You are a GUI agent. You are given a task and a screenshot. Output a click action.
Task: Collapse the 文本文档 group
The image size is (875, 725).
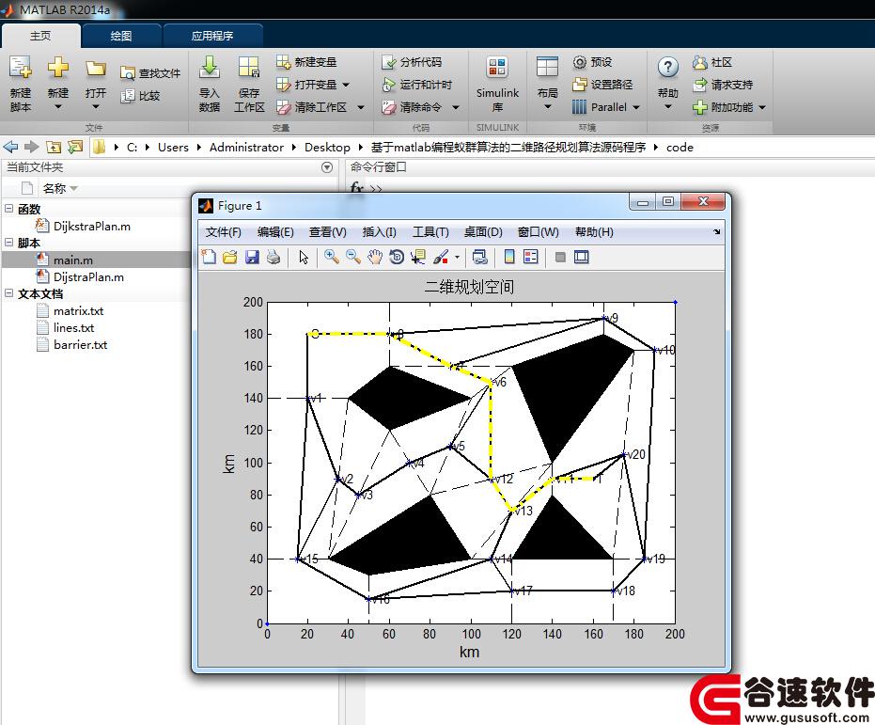click(x=8, y=293)
